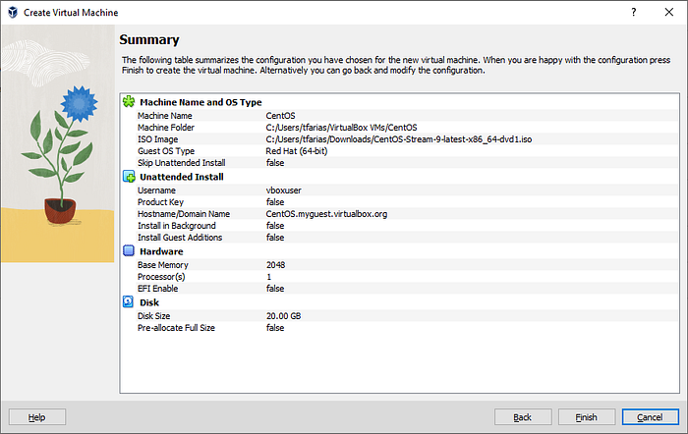
Task: Click the CentOS-Stream-9 ISO file path
Action: coord(399,139)
